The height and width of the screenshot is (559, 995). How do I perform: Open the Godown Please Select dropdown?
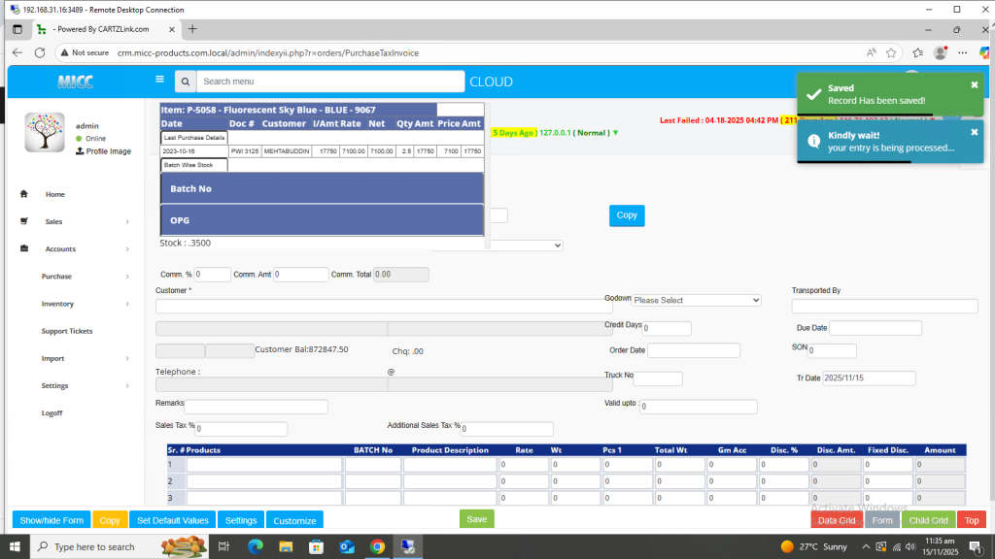[x=696, y=300]
